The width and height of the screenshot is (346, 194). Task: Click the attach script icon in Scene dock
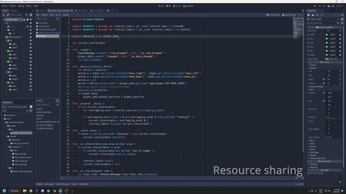[x=31, y=15]
